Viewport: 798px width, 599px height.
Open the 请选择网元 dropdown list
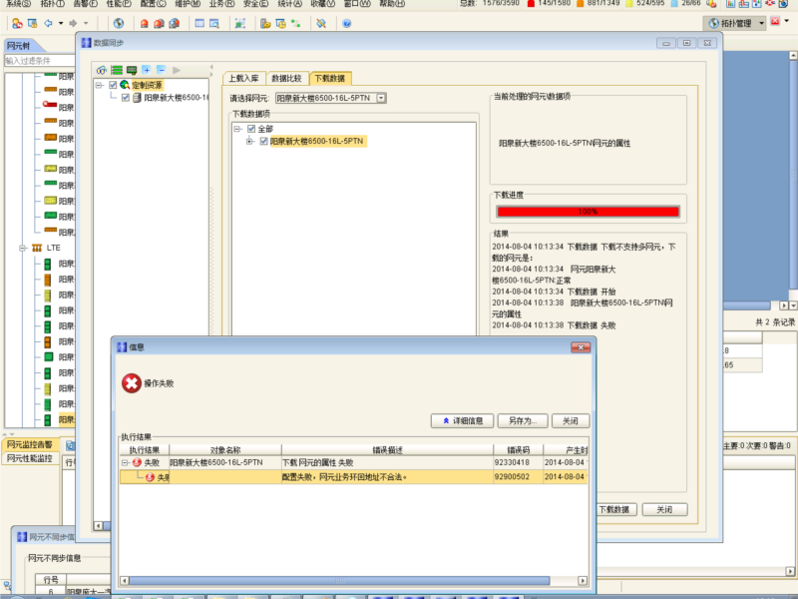point(380,97)
